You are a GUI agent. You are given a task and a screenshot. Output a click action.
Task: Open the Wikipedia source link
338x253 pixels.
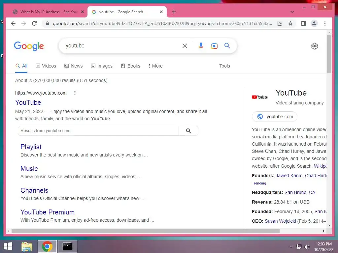pyautogui.click(x=320, y=166)
